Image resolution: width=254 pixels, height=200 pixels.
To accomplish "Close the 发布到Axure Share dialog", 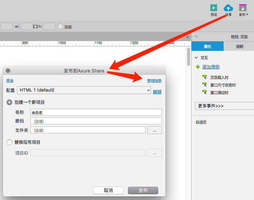I will (x=8, y=71).
